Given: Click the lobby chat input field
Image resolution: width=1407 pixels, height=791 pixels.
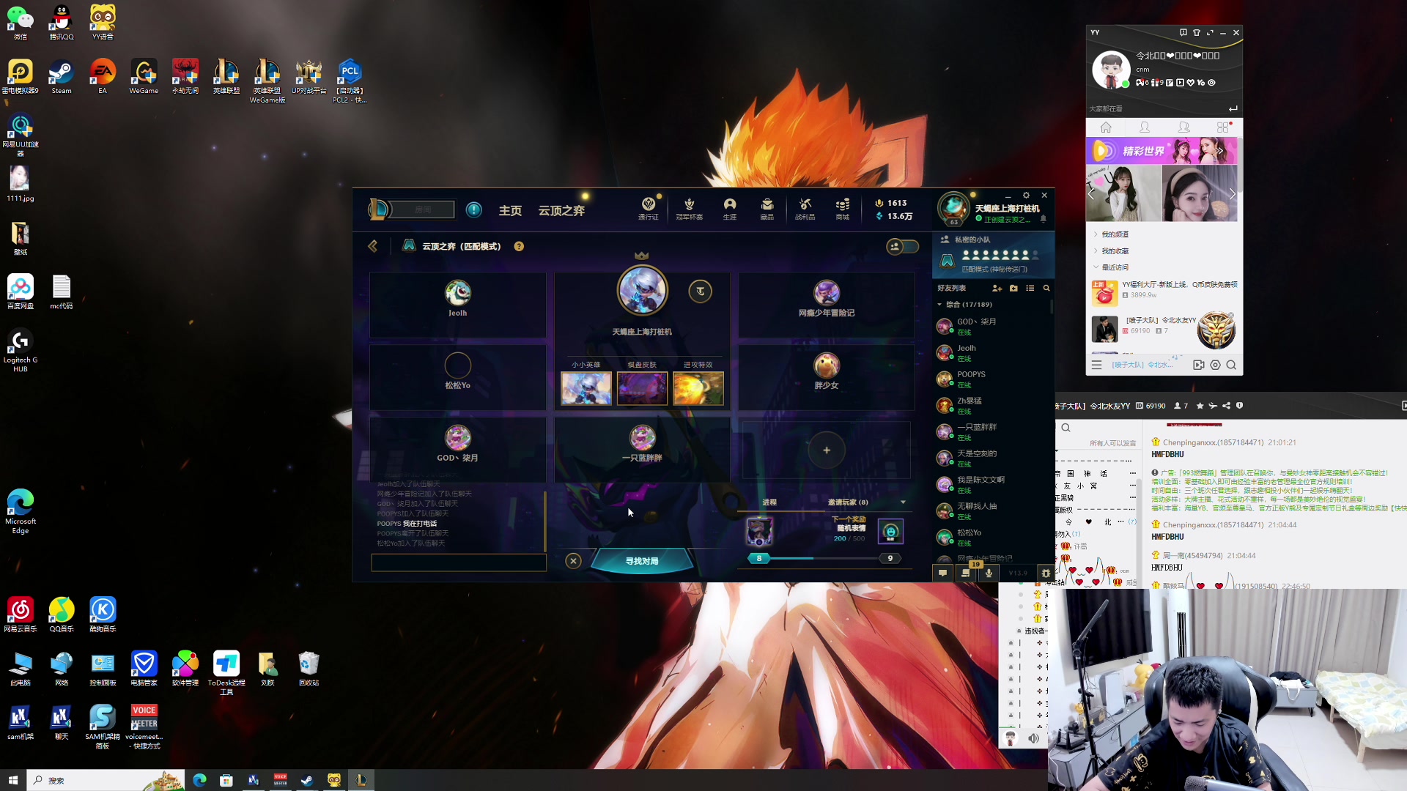Looking at the screenshot, I should click(459, 562).
